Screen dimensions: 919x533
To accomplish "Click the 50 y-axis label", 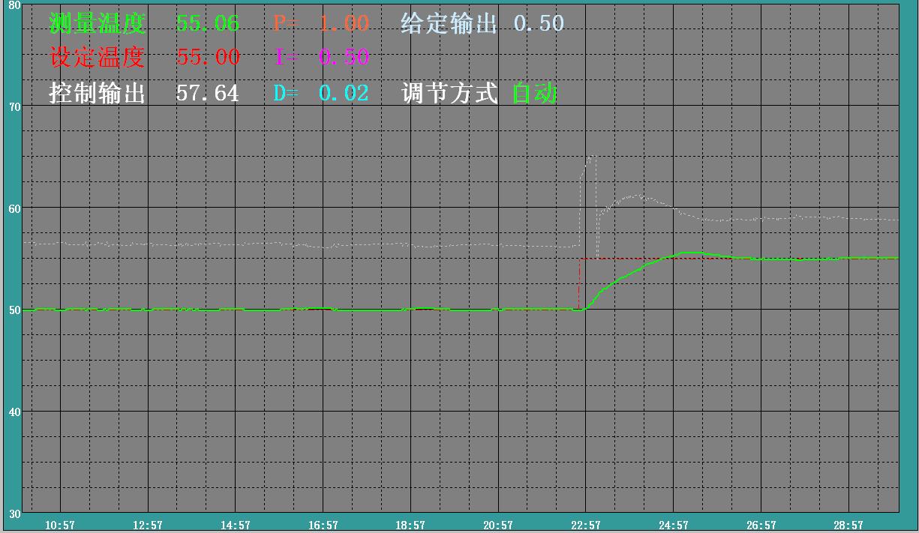I will tap(14, 310).
